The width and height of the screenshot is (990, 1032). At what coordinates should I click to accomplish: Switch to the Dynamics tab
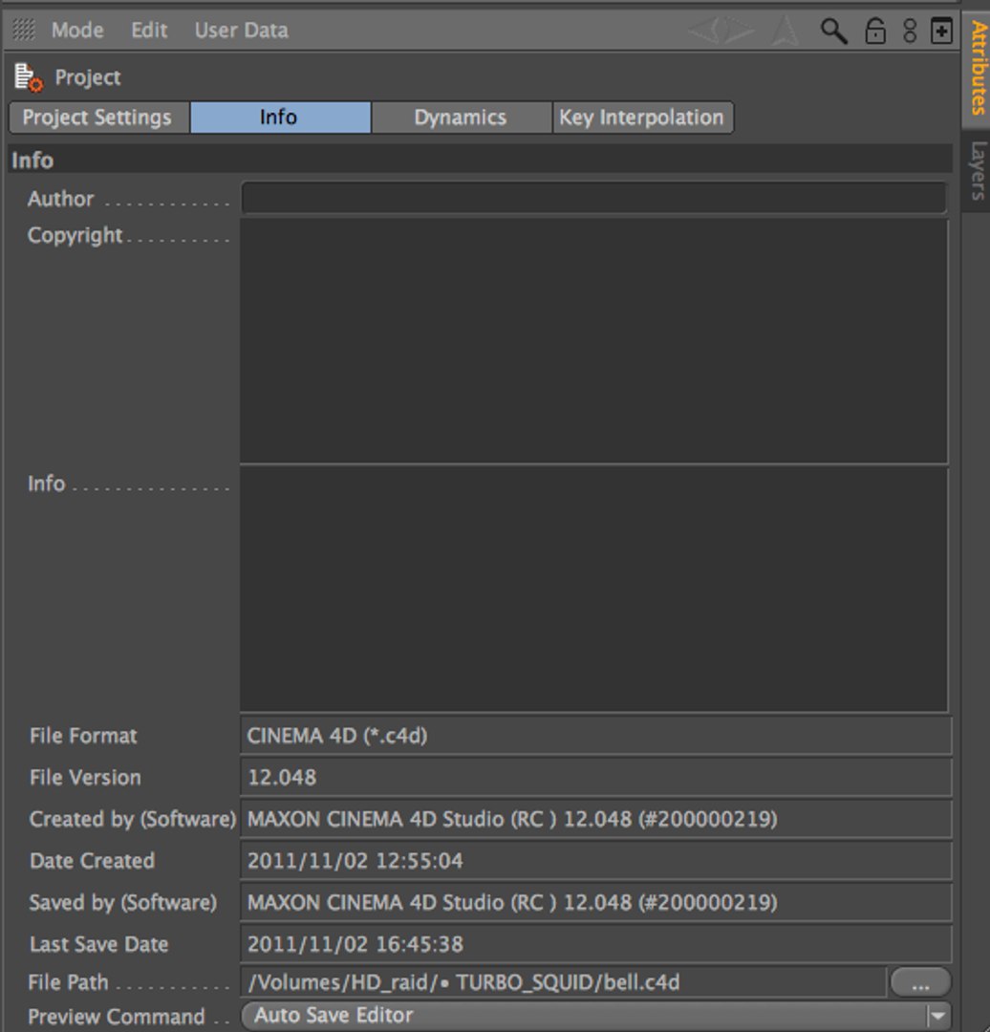(x=462, y=118)
